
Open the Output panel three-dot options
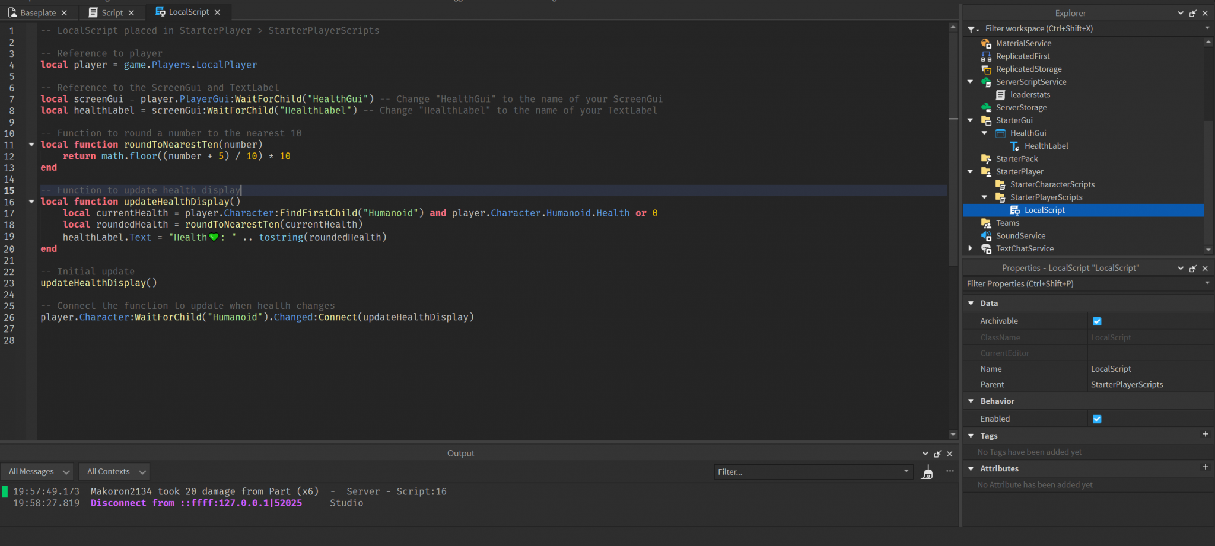coord(950,471)
